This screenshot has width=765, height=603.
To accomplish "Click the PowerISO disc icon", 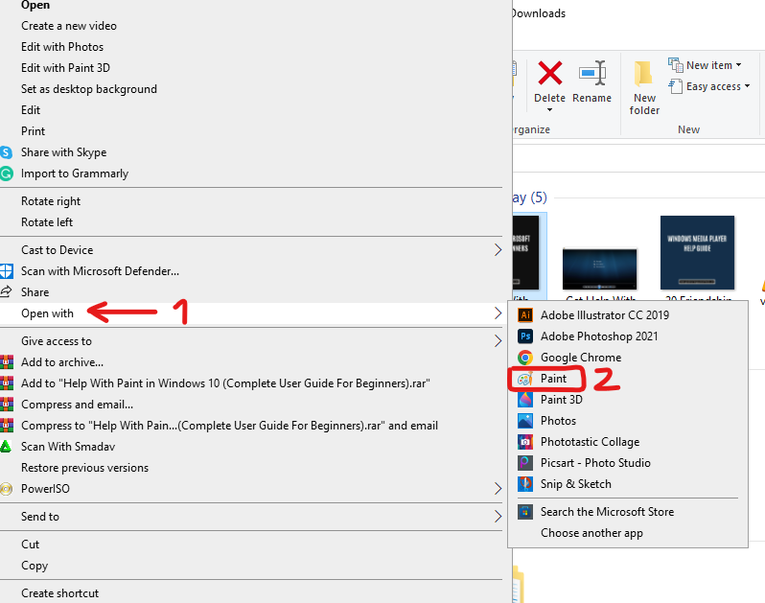I will pos(6,489).
